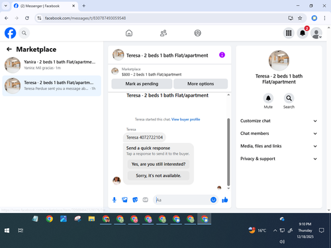Click the volume speaker icon in tray

(x=282, y=241)
